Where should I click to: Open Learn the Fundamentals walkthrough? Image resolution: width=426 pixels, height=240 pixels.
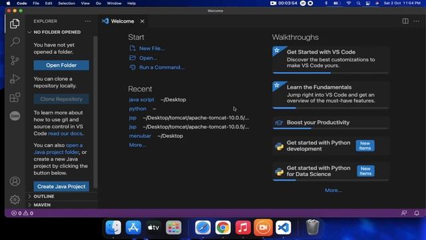[x=330, y=95]
